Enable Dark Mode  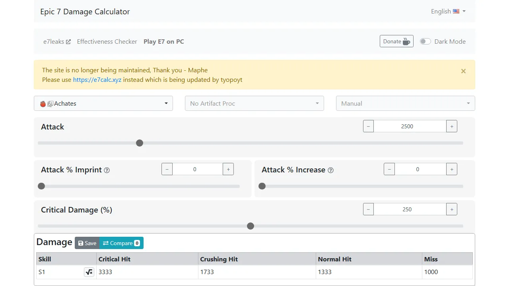click(425, 41)
